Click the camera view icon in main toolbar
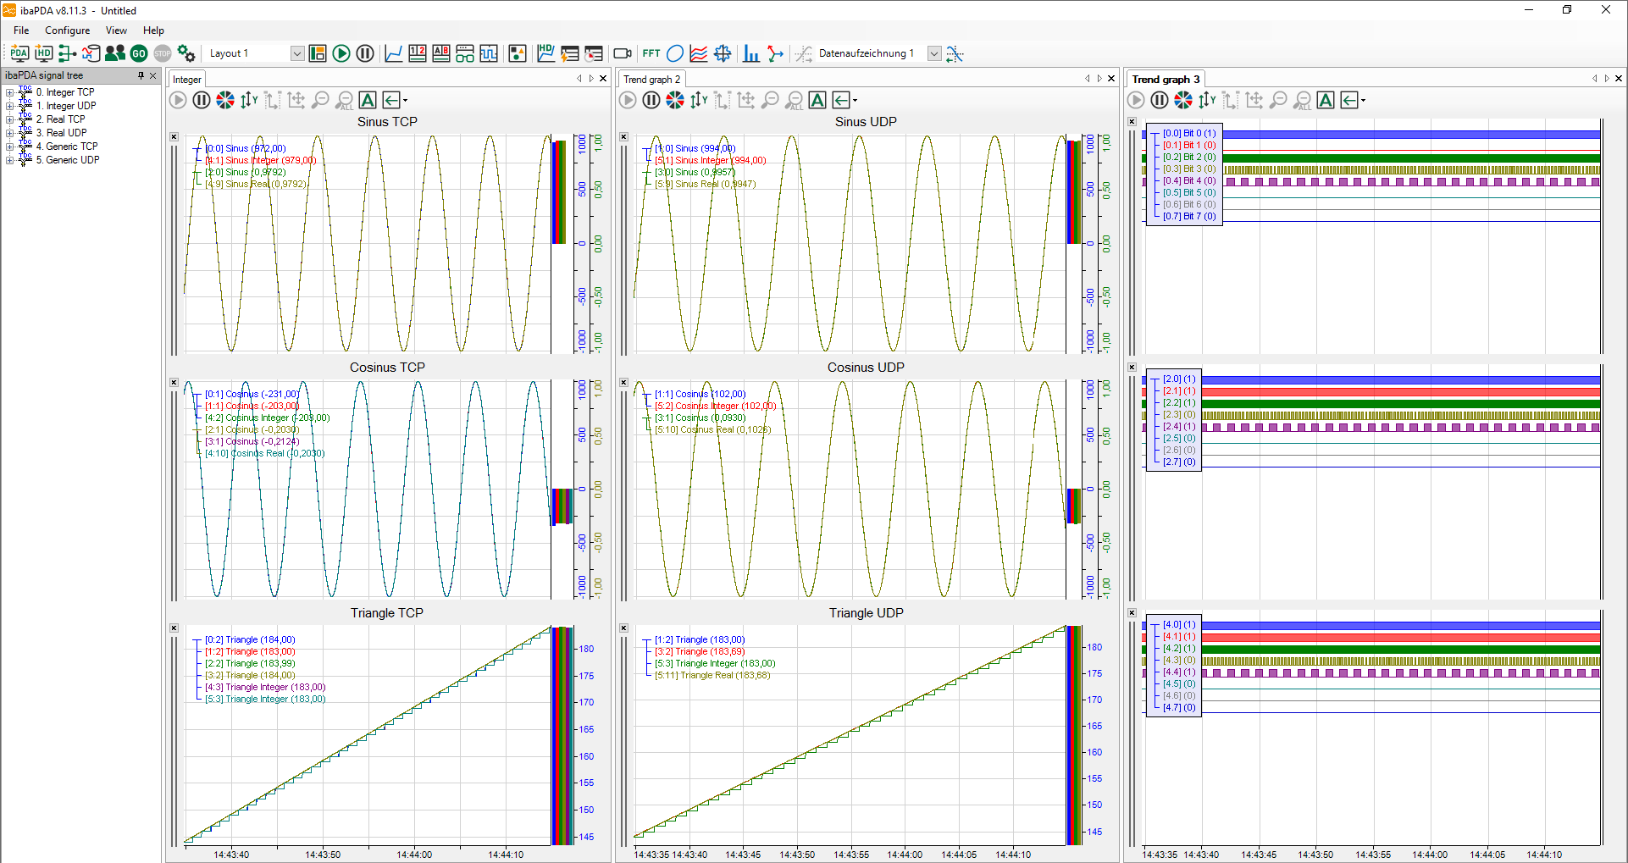The width and height of the screenshot is (1628, 863). pyautogui.click(x=623, y=53)
